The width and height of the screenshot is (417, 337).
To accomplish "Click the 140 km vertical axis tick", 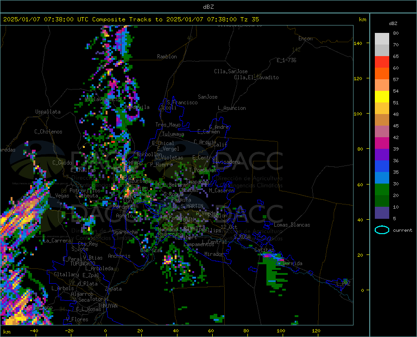I will [x=358, y=44].
